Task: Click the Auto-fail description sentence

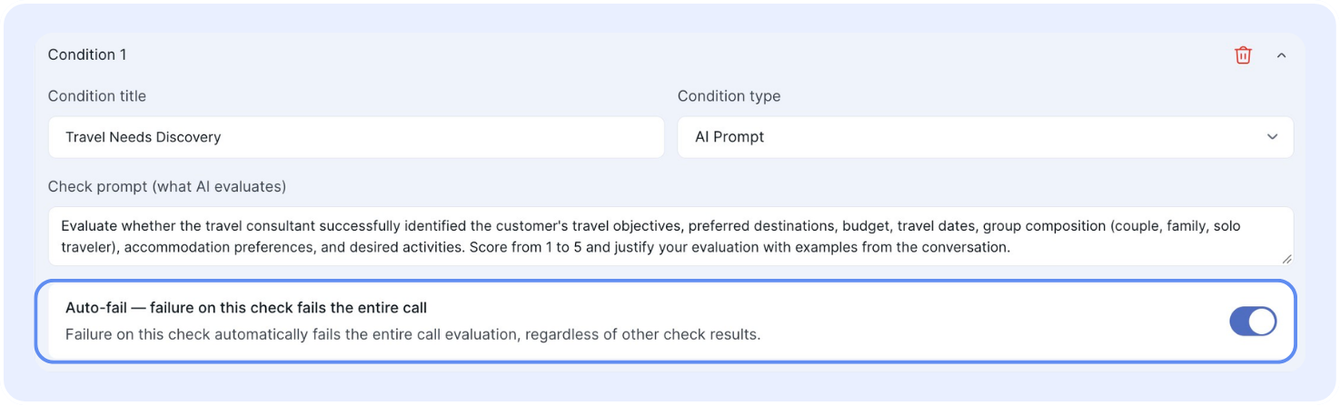Action: coord(412,334)
